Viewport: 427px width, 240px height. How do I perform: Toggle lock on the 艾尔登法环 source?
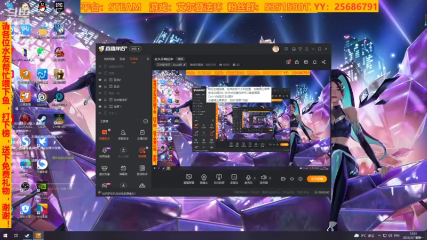(105, 100)
